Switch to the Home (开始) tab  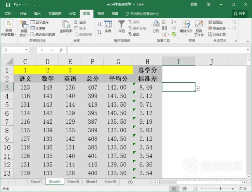pos(23,14)
